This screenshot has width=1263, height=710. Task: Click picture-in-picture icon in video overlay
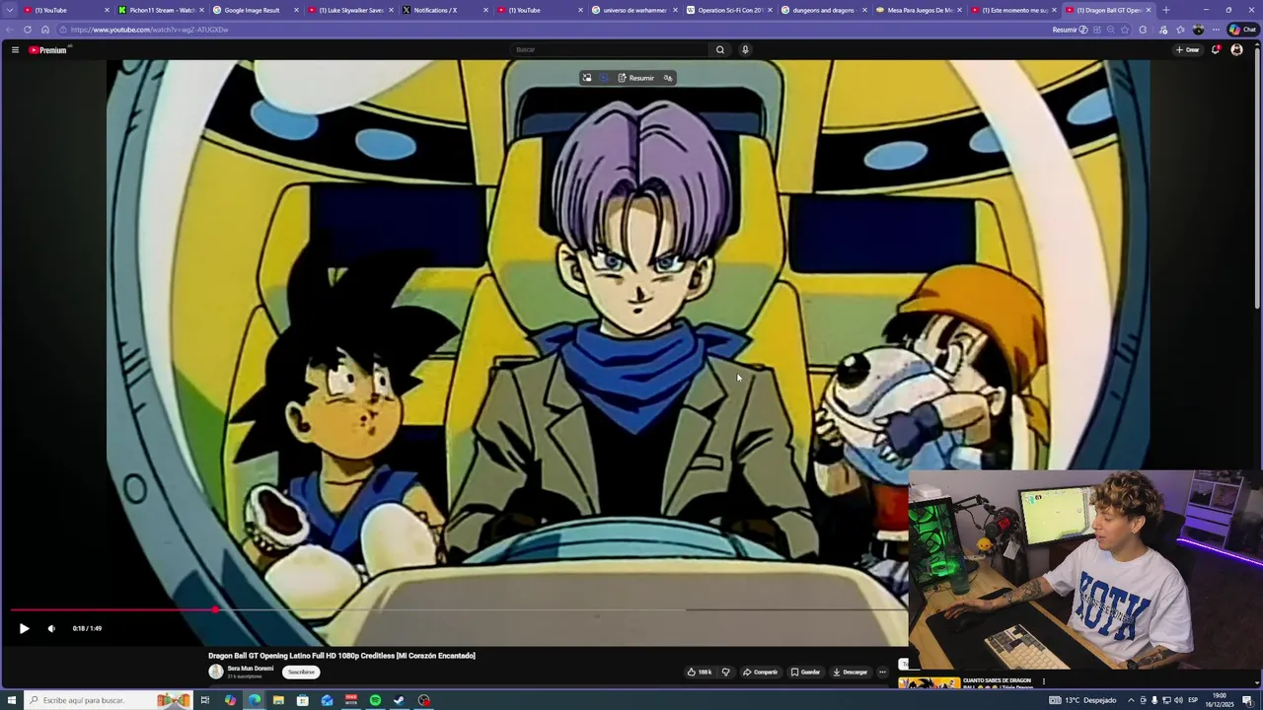[x=587, y=78]
